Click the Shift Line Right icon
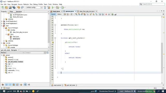The width and height of the screenshot is (166, 93). tap(103, 14)
